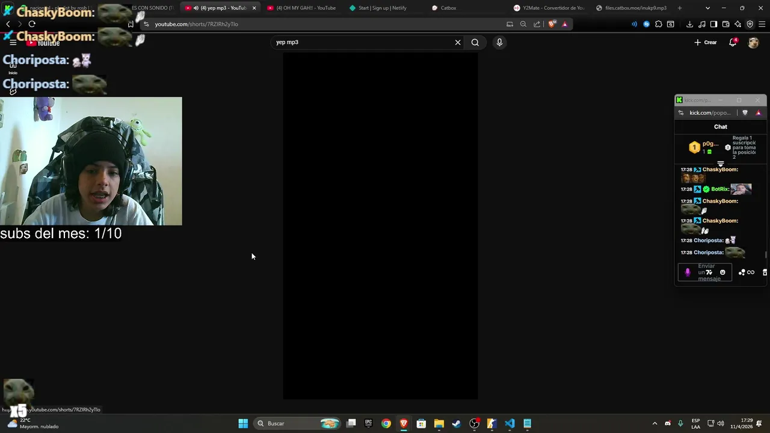Collapse the Kick chat leaderboard handle
Viewport: 770px width, 433px height.
click(x=721, y=164)
